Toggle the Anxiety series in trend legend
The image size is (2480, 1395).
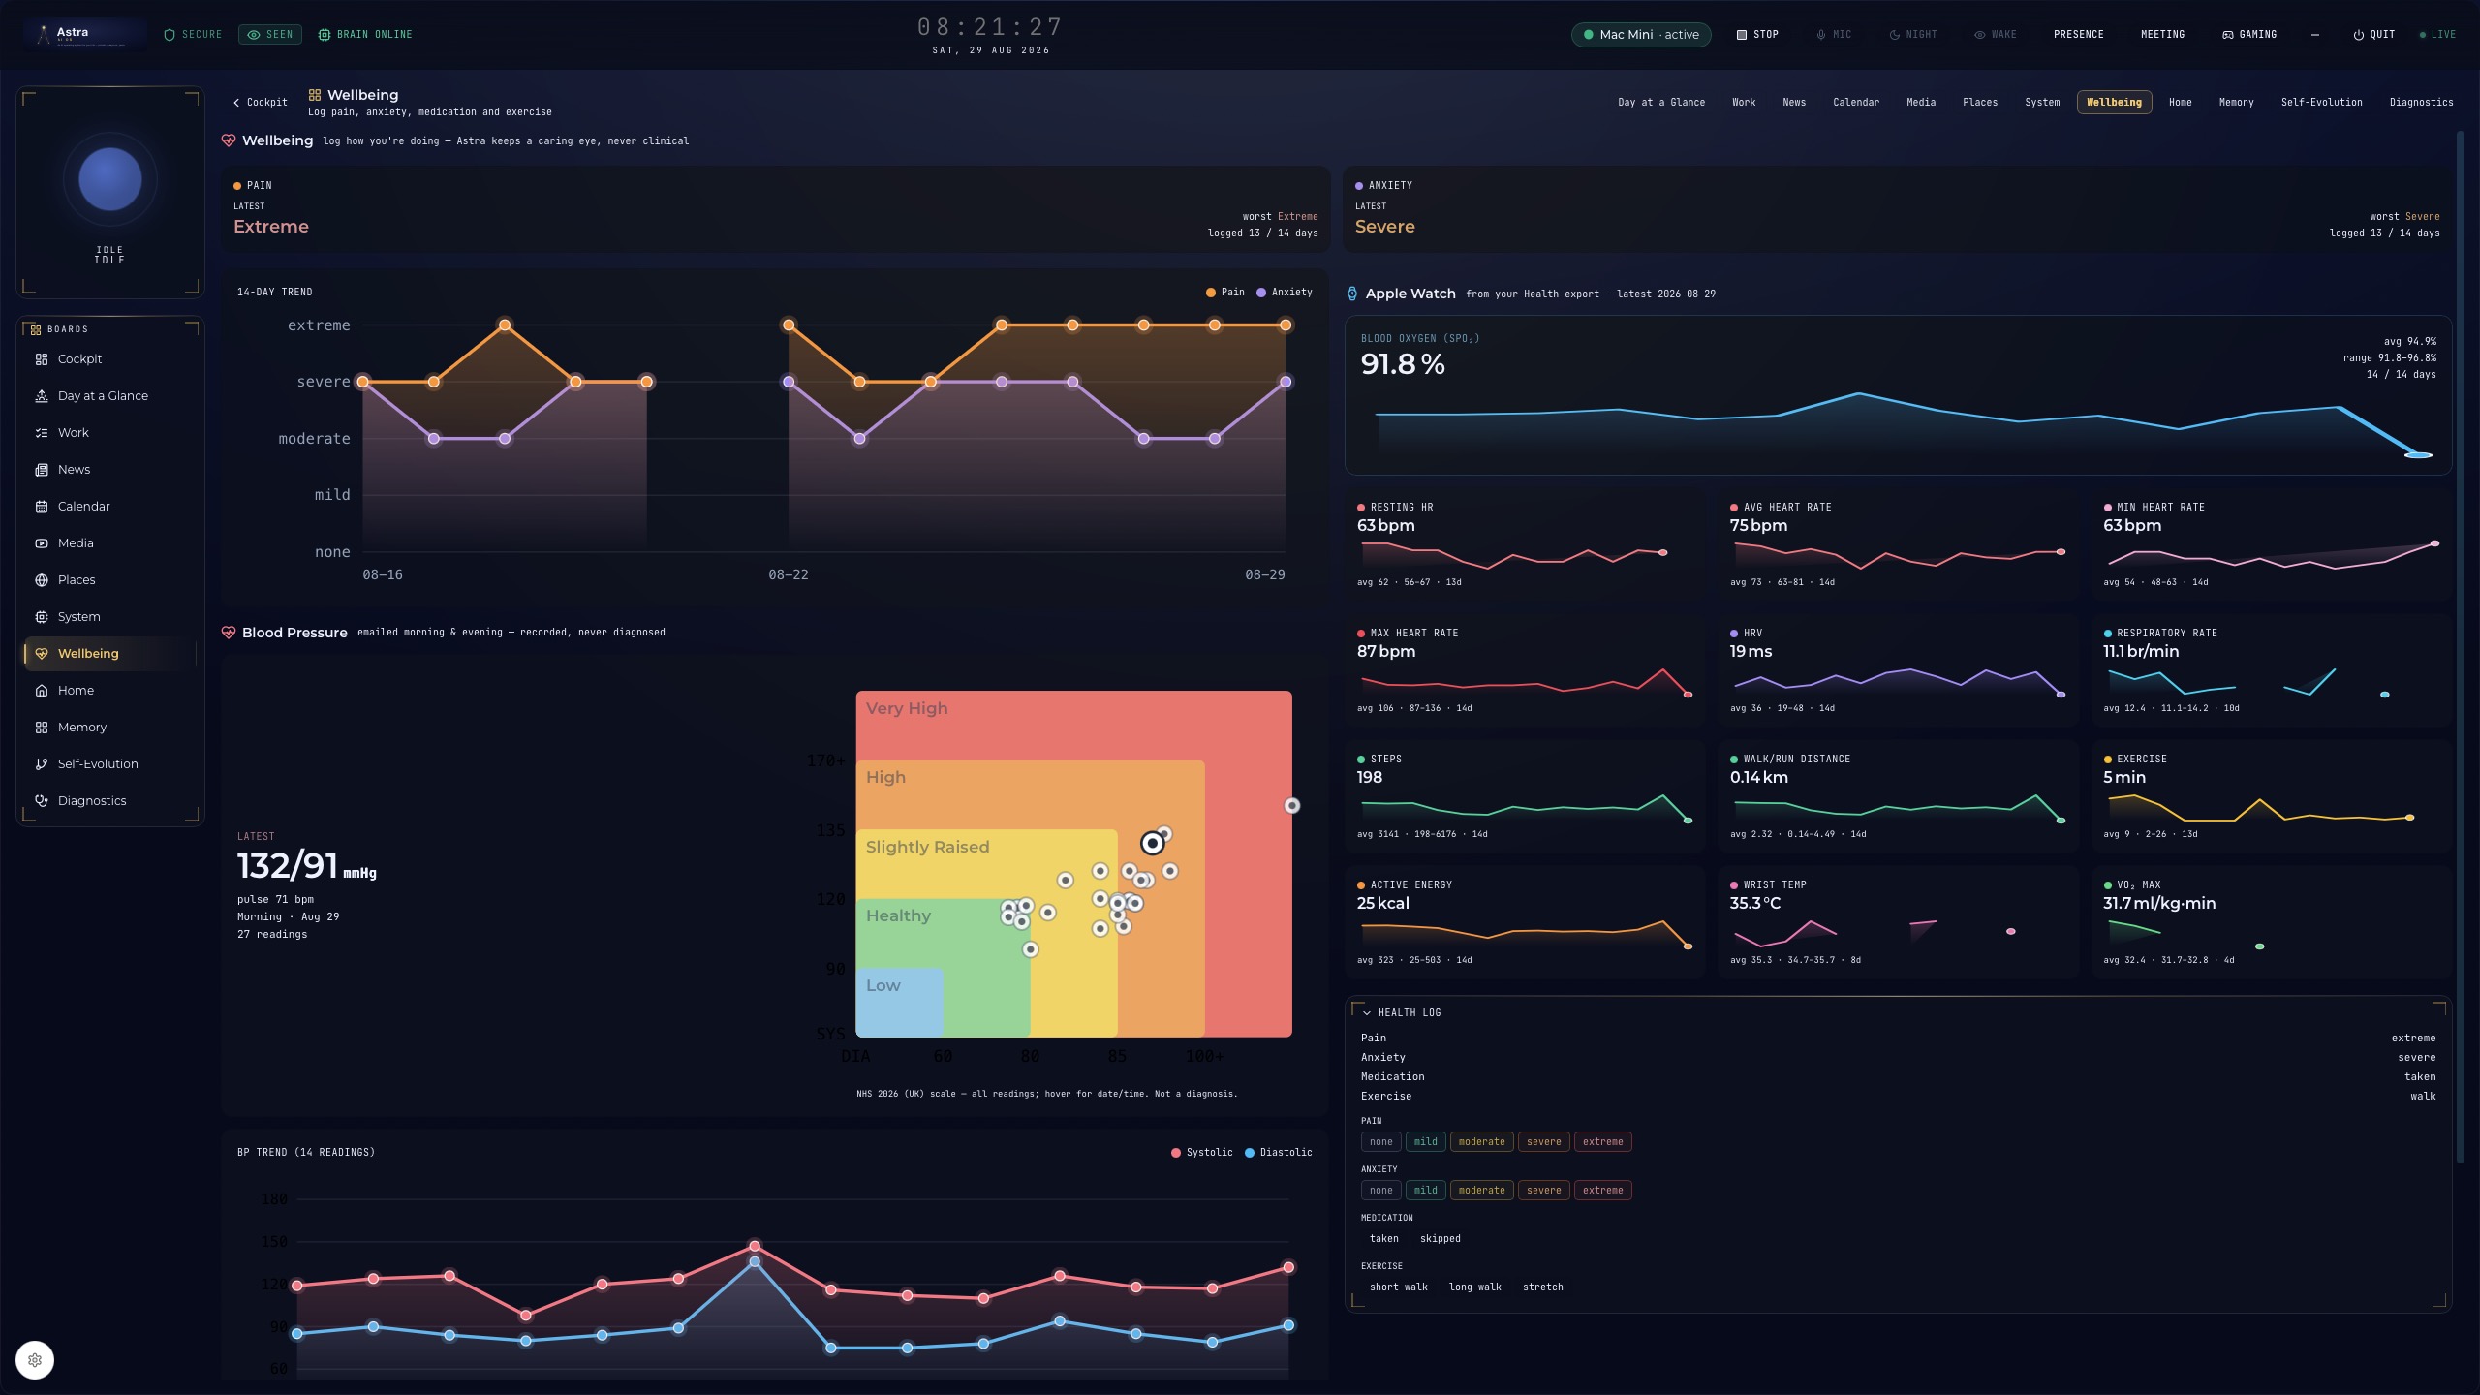(1285, 293)
